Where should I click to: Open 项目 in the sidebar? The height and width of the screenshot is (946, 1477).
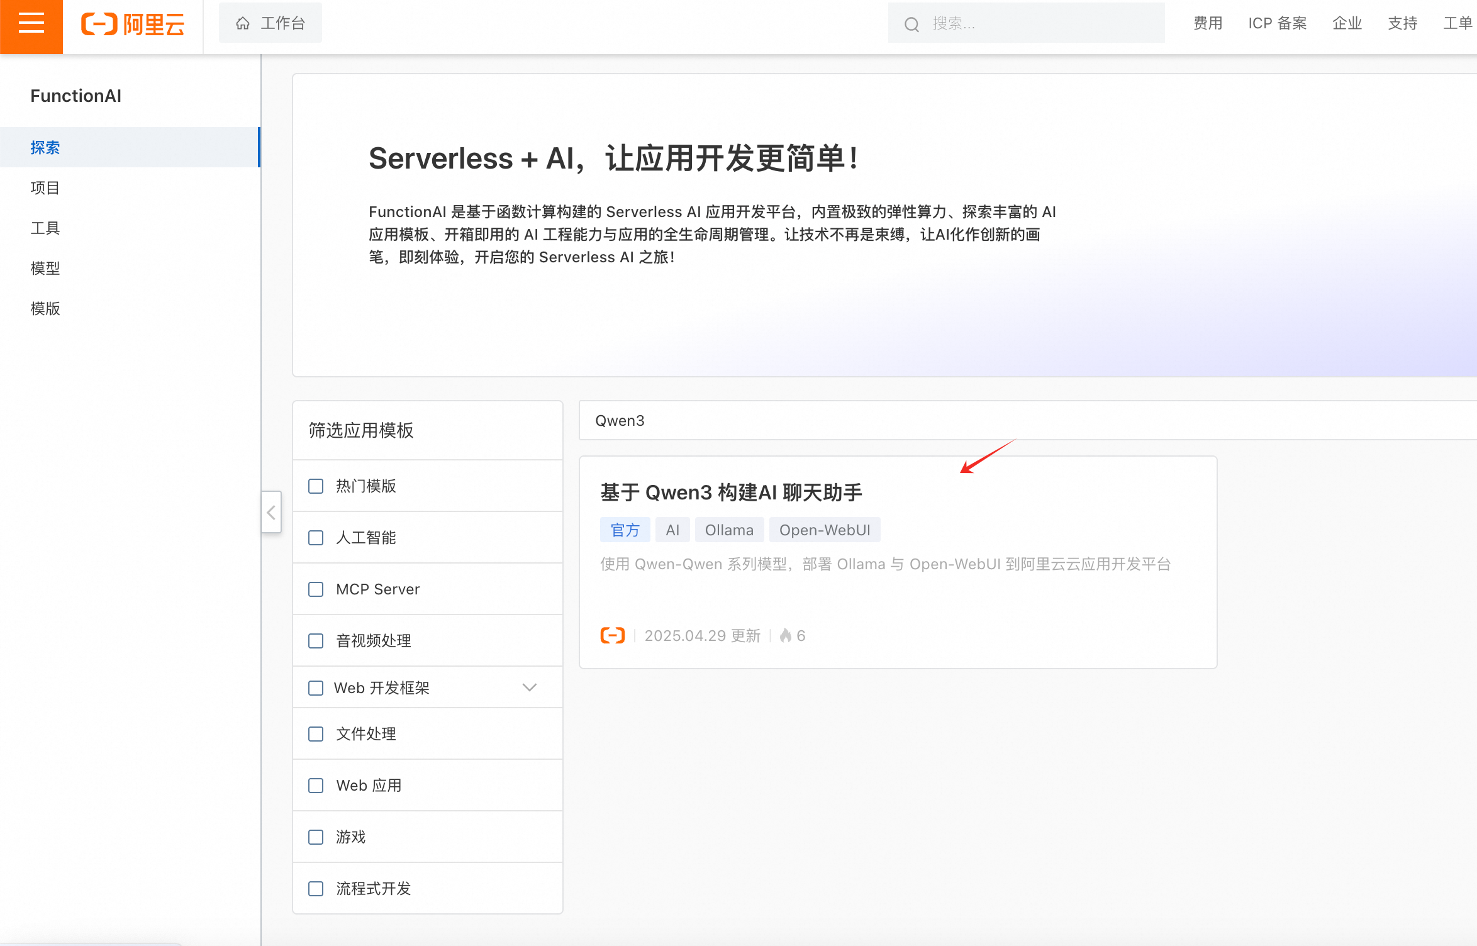45,187
